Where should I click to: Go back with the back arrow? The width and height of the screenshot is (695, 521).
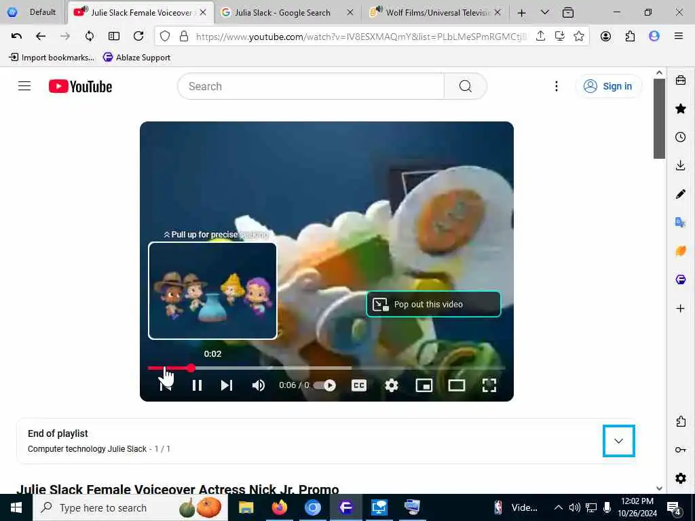(x=41, y=37)
